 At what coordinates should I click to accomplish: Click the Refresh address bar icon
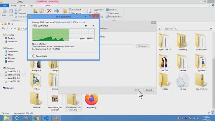(x=160, y=29)
